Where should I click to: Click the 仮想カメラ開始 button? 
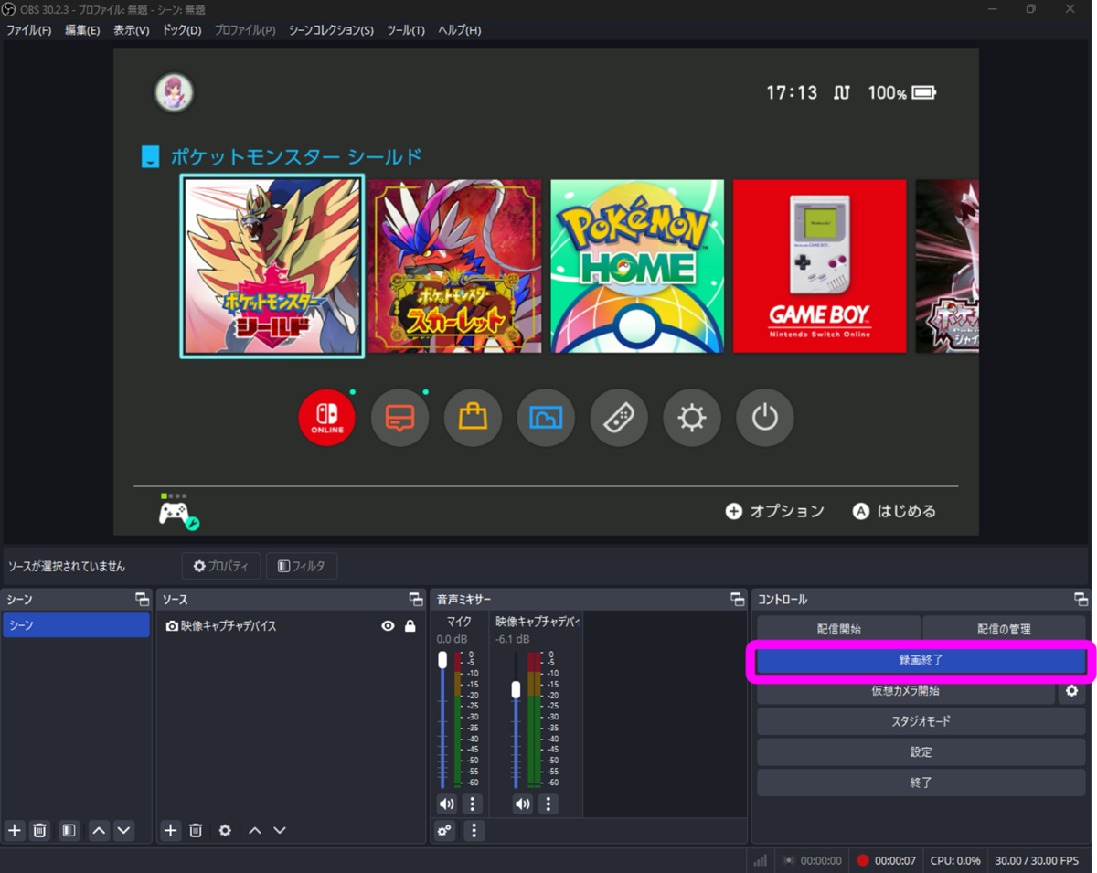click(x=905, y=691)
